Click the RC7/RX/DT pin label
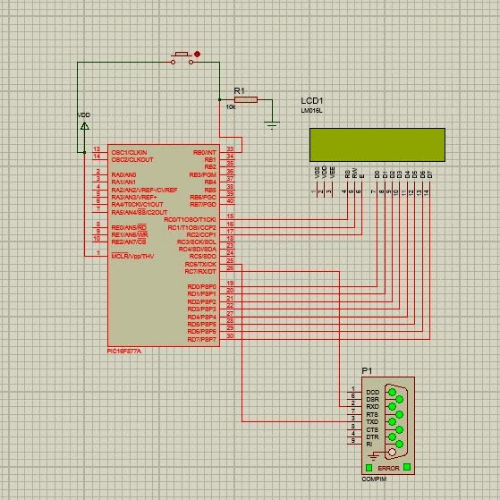The width and height of the screenshot is (500, 500). point(200,272)
